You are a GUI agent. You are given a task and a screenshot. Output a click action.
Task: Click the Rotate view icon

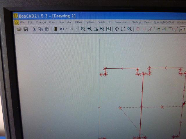pos(123,29)
